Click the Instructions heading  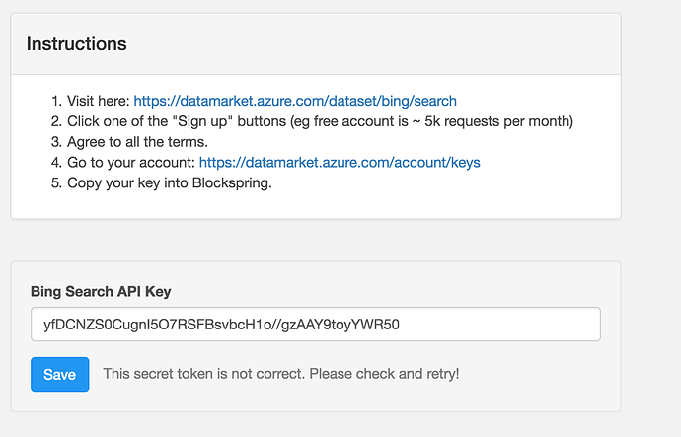point(76,43)
